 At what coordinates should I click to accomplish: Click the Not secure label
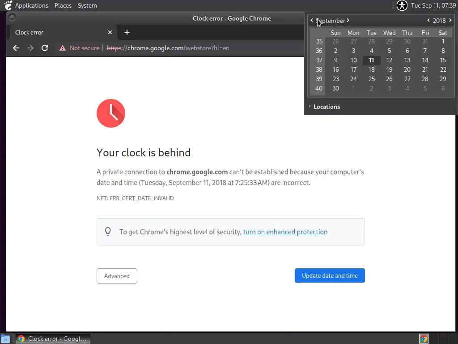pos(85,48)
